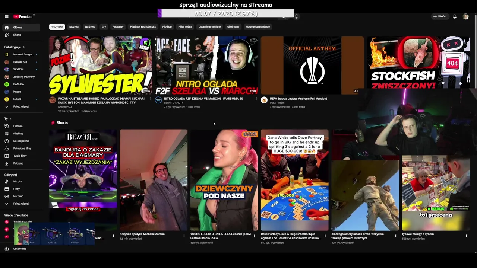Open Shorts from the left sidebar
The image size is (477, 268).
pyautogui.click(x=21, y=35)
